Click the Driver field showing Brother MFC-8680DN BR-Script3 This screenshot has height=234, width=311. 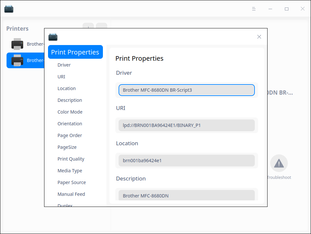coord(187,90)
